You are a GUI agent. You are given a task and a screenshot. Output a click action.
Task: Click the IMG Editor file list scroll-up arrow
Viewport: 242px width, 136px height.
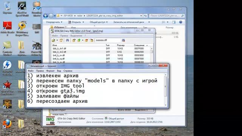coord(152,48)
